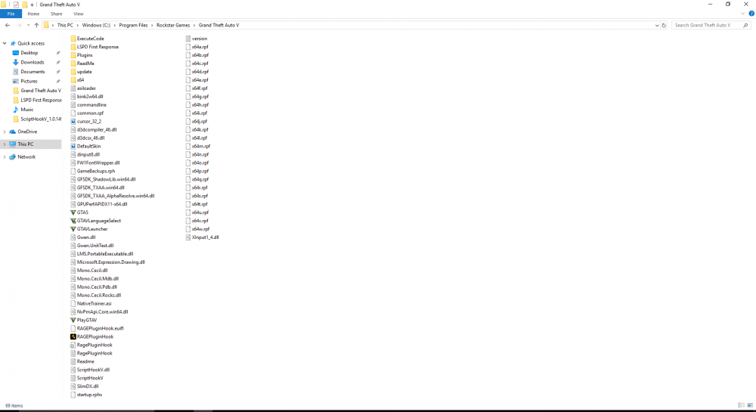Select the x64 folder icon
Screen dimensions: 756x412
click(x=73, y=80)
